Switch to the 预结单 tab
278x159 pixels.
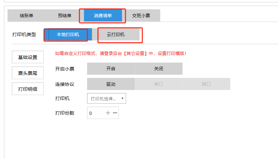click(x=65, y=16)
